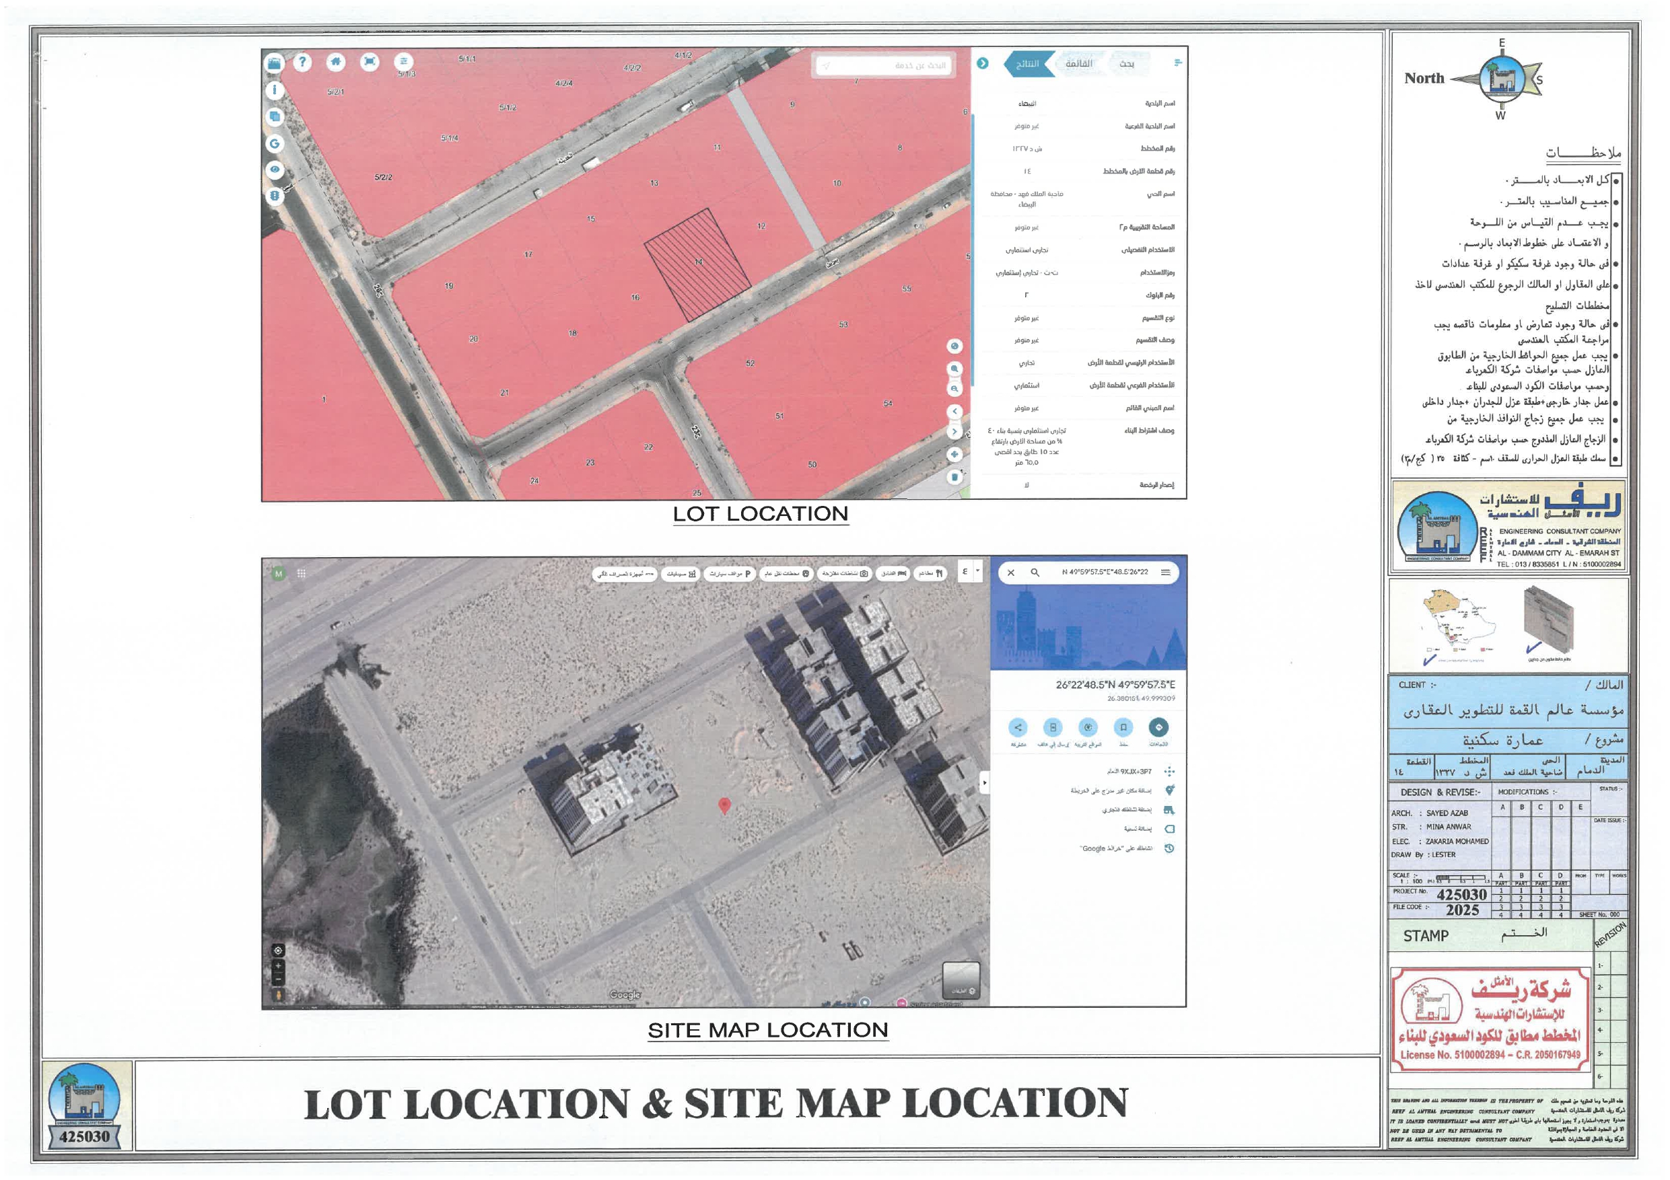This screenshot has width=1670, height=1180.
Task: Open the layer settings sliders icon on GIS map
Action: pyautogui.click(x=404, y=62)
